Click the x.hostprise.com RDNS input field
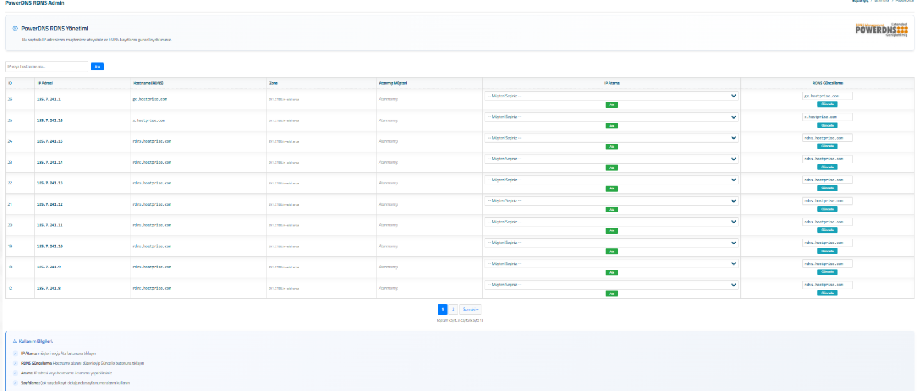This screenshot has height=391, width=917. 827,117
